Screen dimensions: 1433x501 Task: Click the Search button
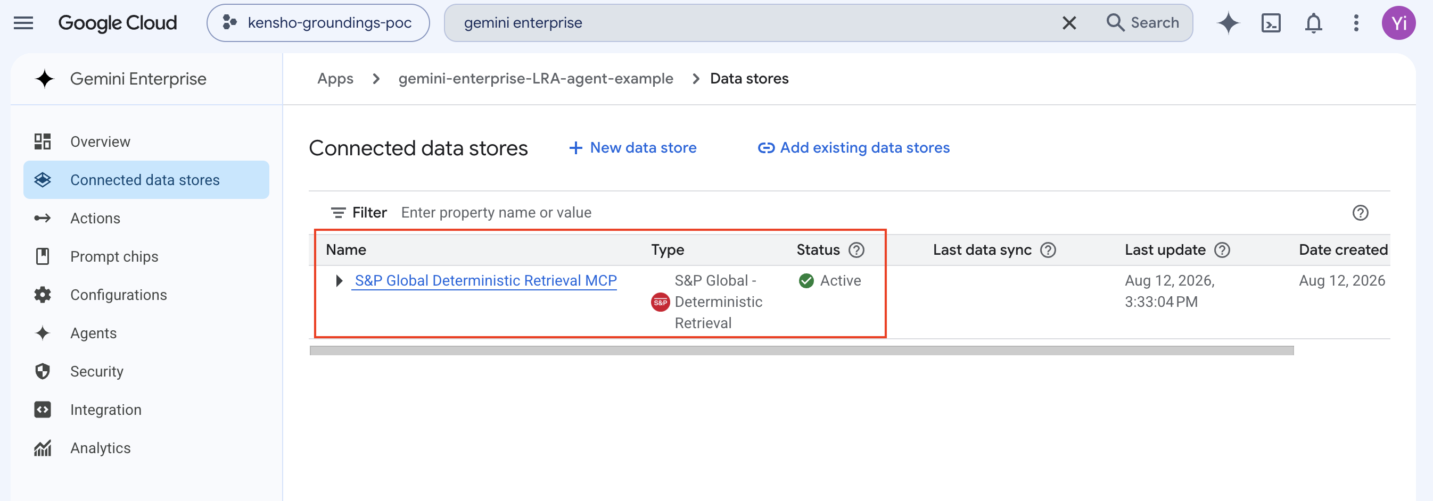pyautogui.click(x=1142, y=23)
